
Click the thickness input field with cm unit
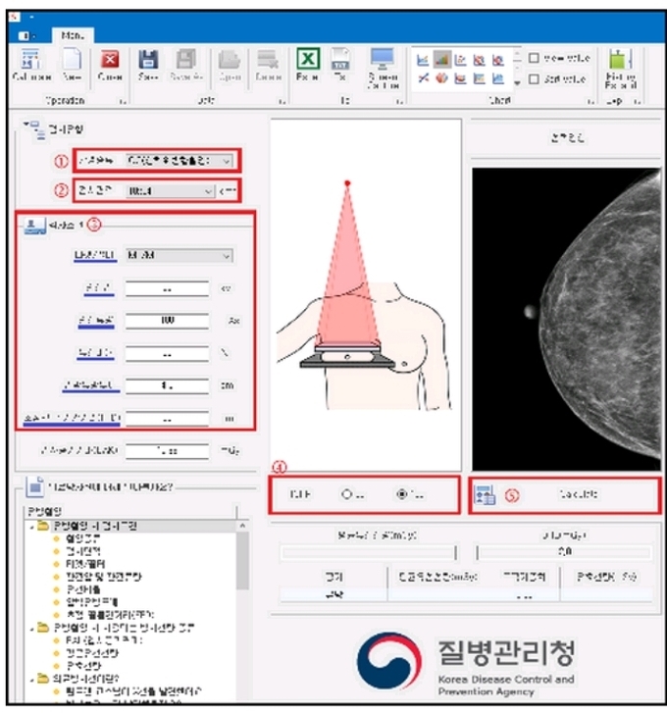point(168,385)
